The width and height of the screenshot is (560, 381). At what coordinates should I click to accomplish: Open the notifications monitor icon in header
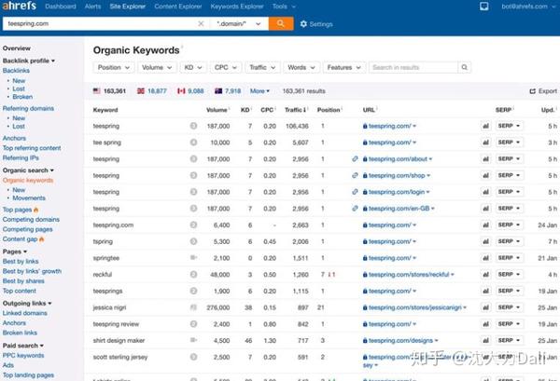tap(483, 7)
